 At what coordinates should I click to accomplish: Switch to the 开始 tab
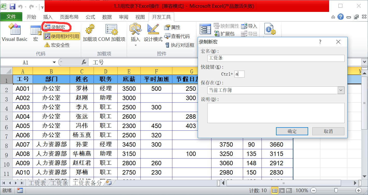[x=31, y=17]
